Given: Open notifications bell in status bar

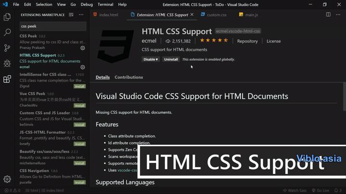Looking at the screenshot, I should pos(338,191).
